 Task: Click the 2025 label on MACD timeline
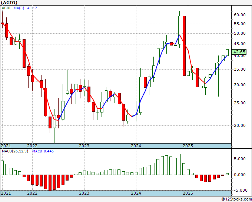(188, 193)
